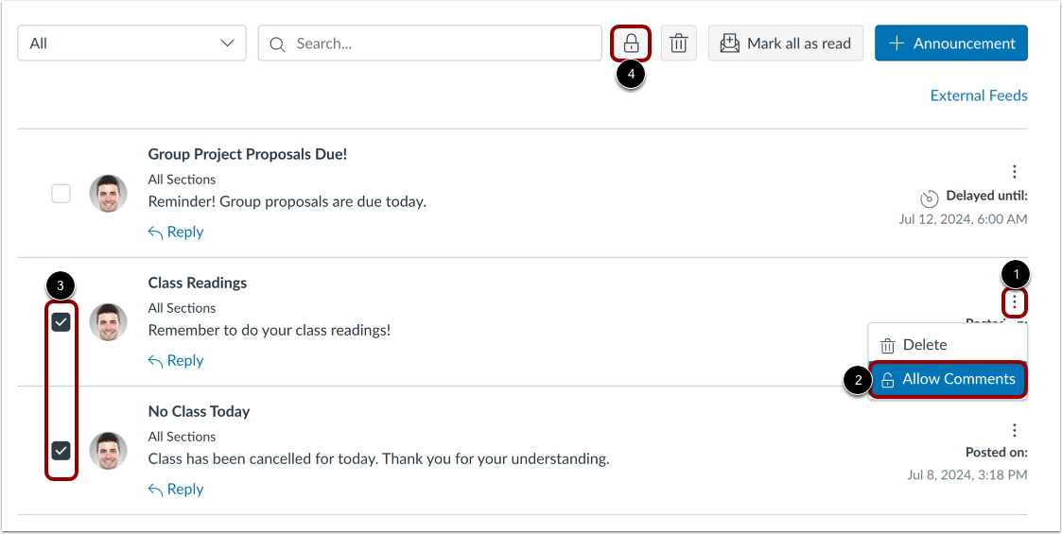Click author avatar on No Class Today
The image size is (1062, 534).
point(108,451)
